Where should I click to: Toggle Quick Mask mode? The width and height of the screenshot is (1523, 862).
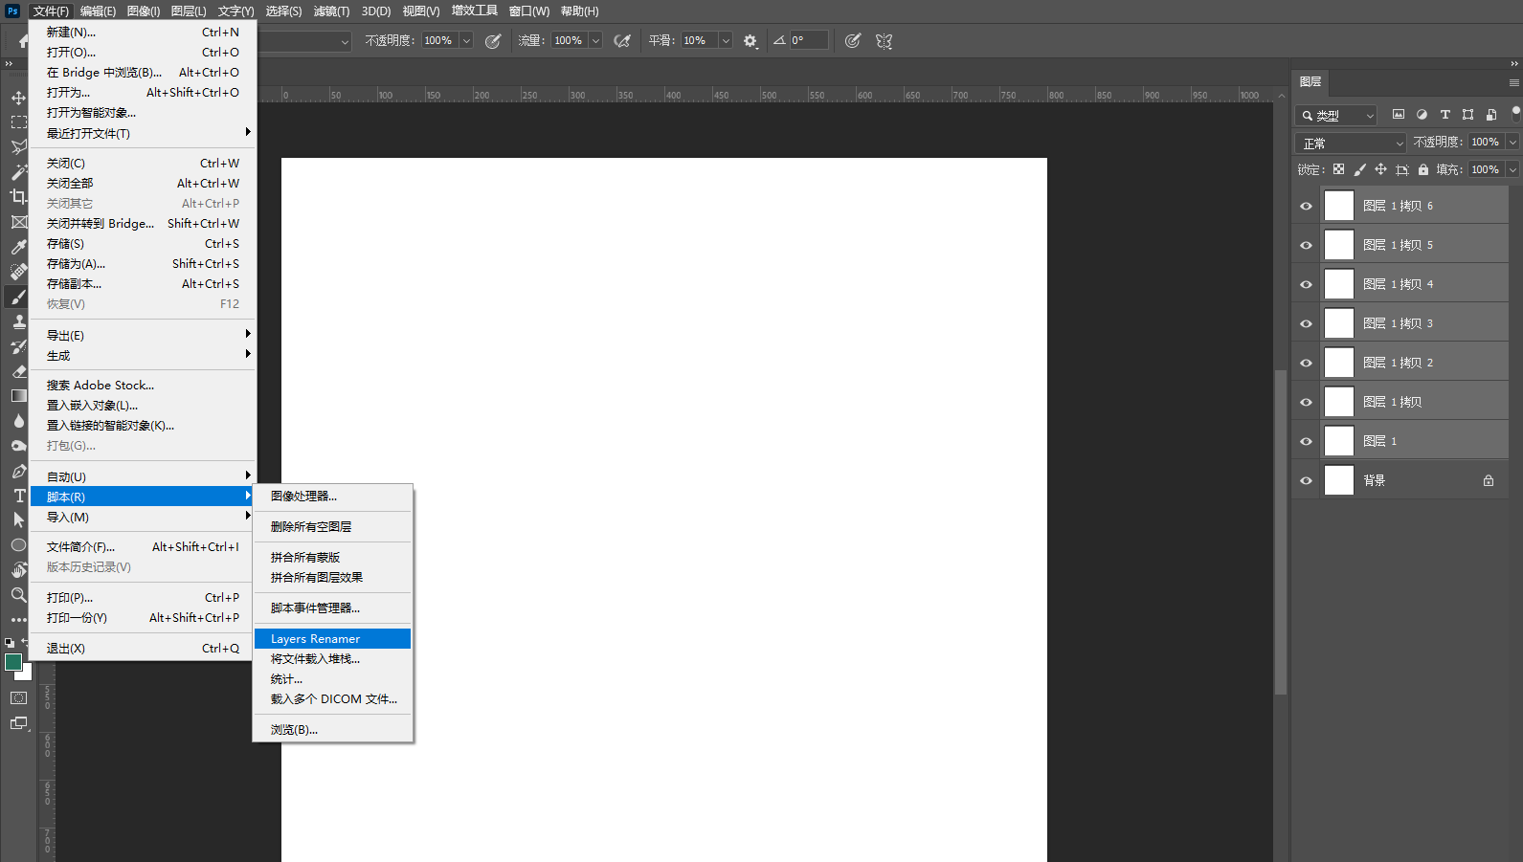(18, 698)
